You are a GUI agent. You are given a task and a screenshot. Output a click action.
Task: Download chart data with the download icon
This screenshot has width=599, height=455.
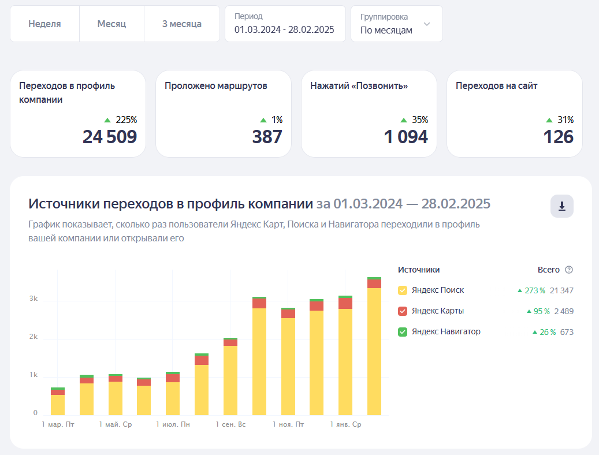pyautogui.click(x=561, y=206)
